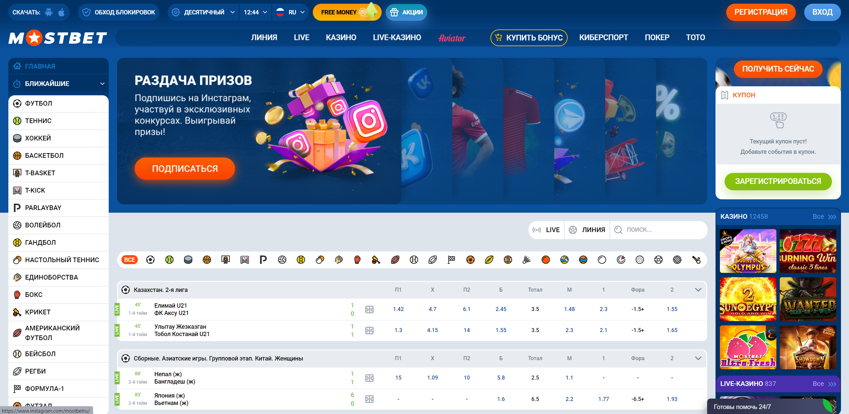Select the boxing glove filter icon

pyautogui.click(x=357, y=260)
